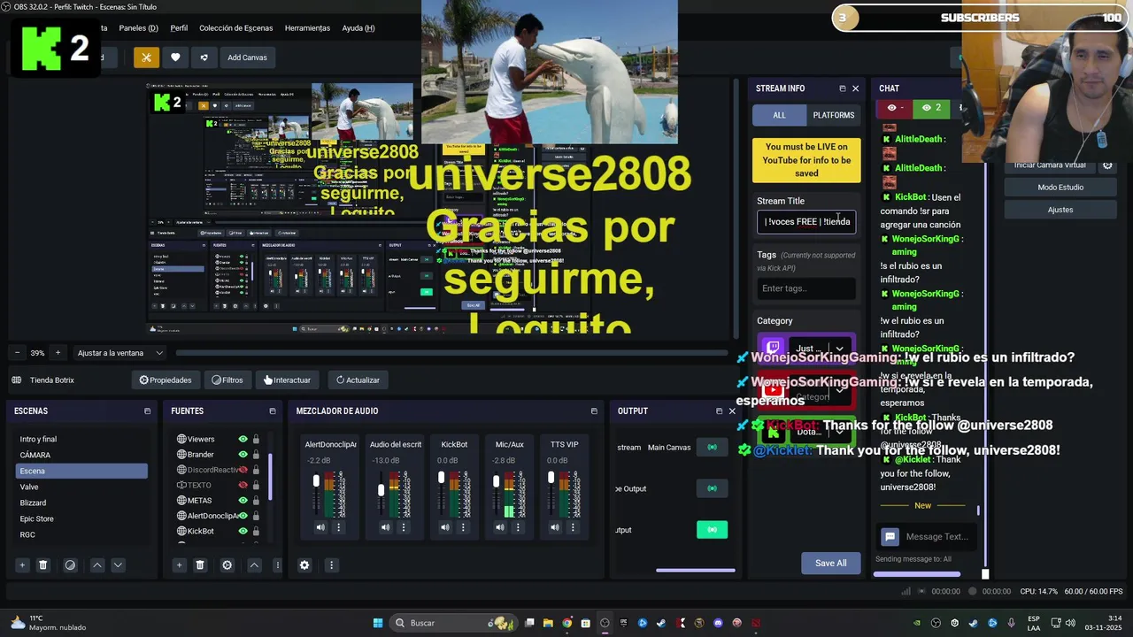Mute the TTS VIP audio channel

click(x=554, y=527)
